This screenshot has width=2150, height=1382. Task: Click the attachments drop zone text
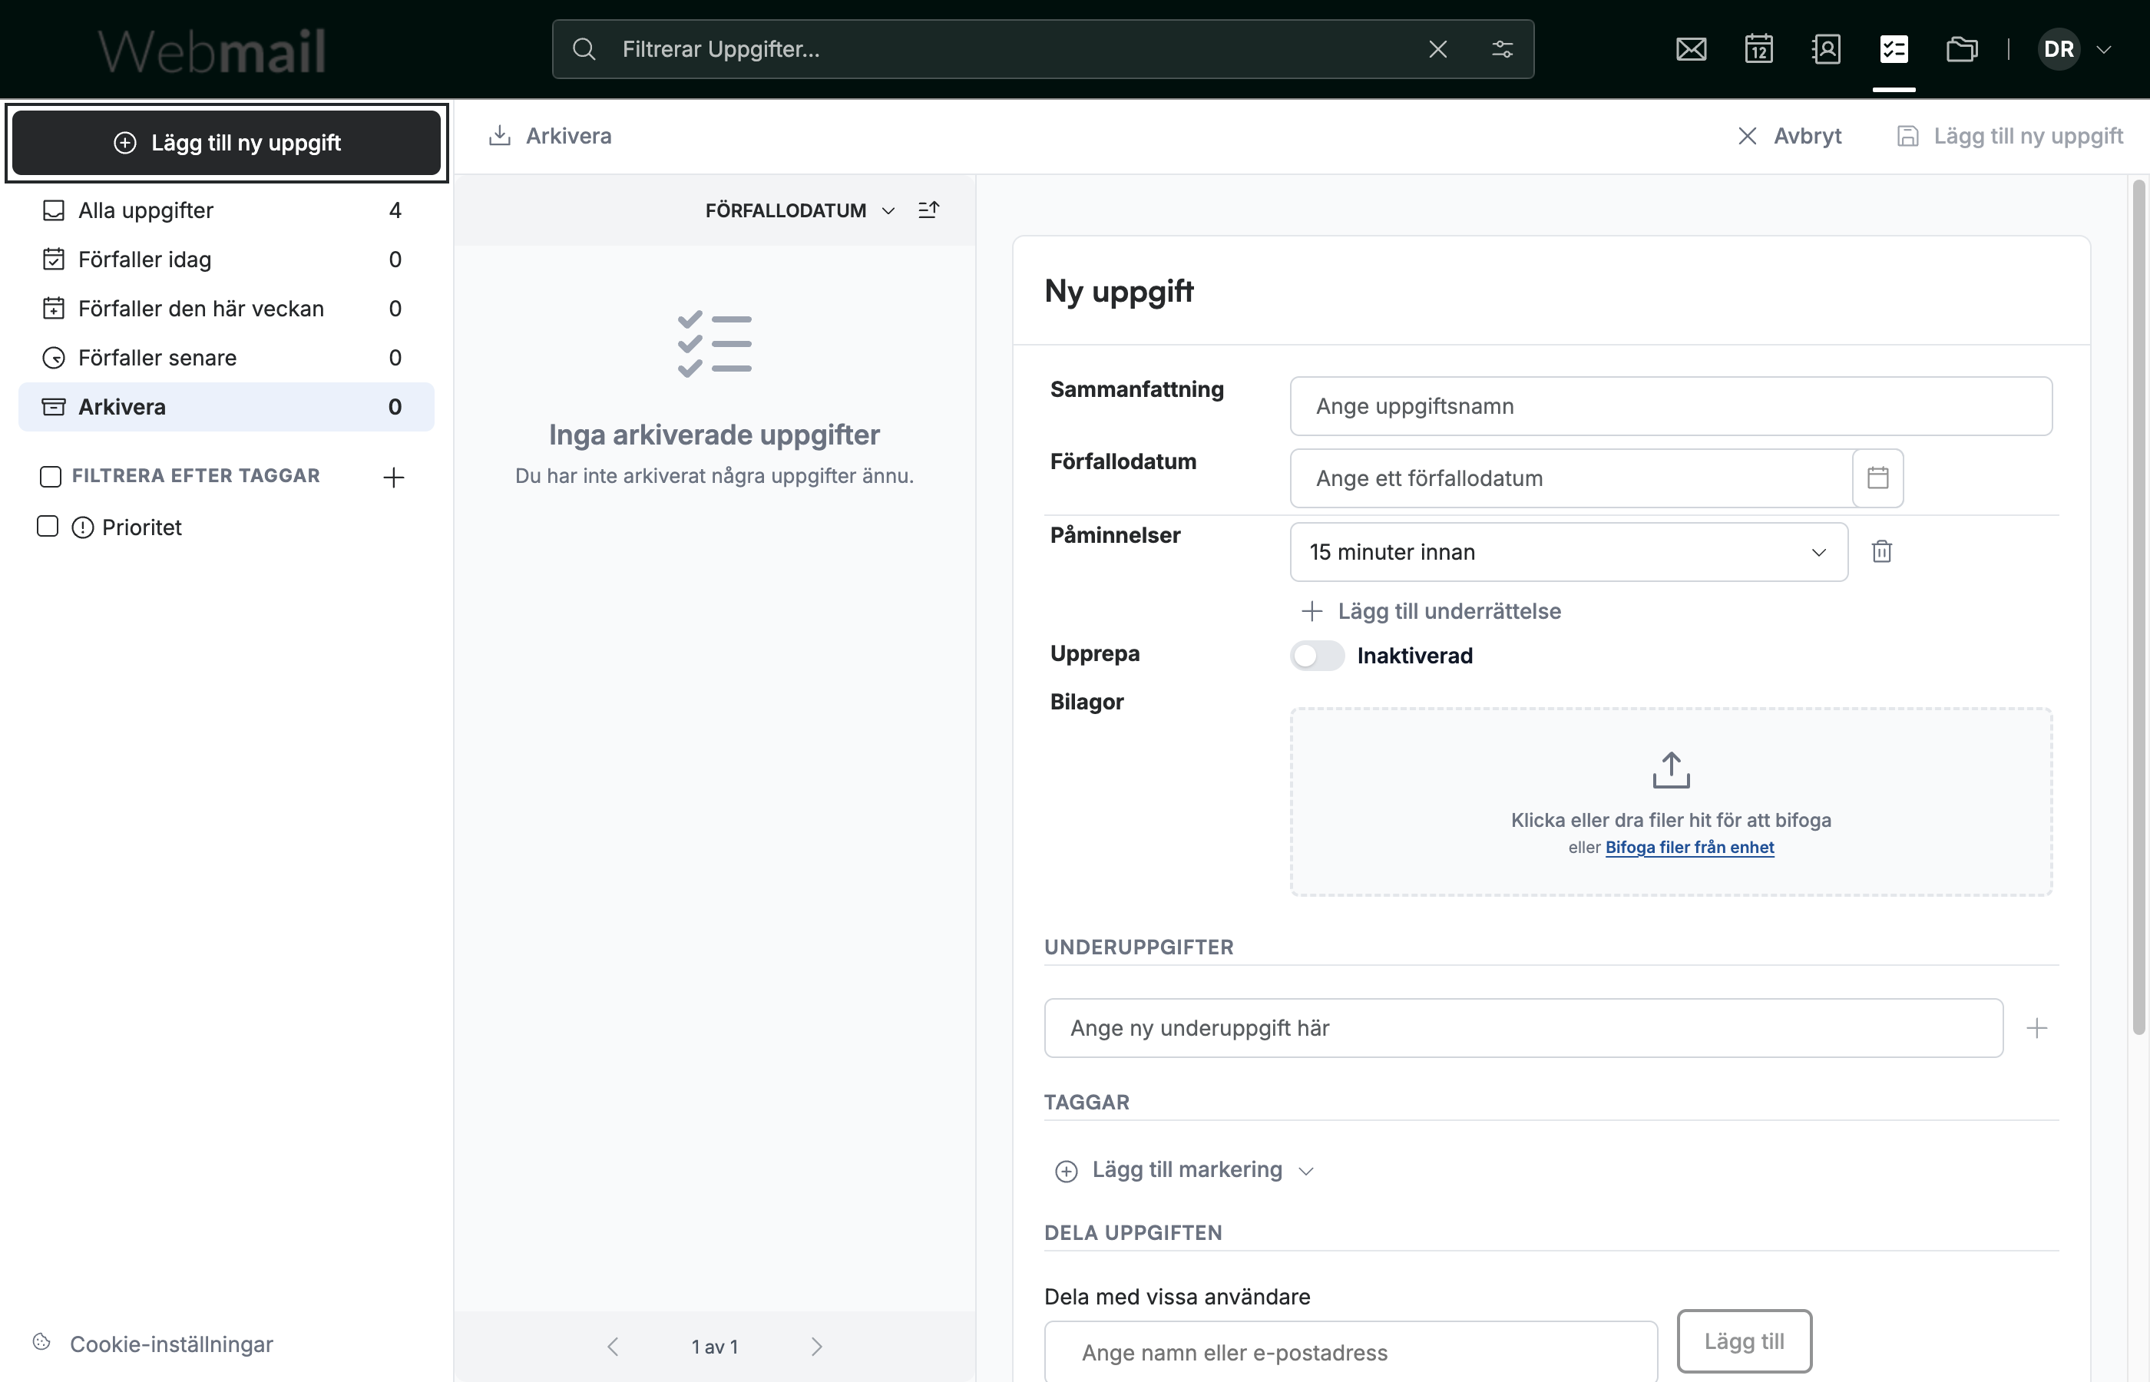(x=1671, y=820)
